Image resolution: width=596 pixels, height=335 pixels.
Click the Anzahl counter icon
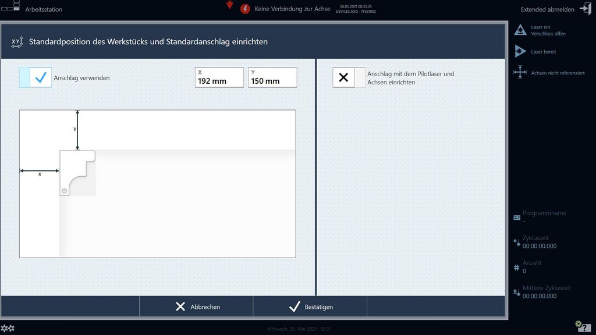click(517, 266)
